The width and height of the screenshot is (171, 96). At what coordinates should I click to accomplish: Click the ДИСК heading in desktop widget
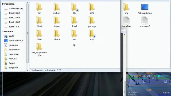(x=149, y=73)
